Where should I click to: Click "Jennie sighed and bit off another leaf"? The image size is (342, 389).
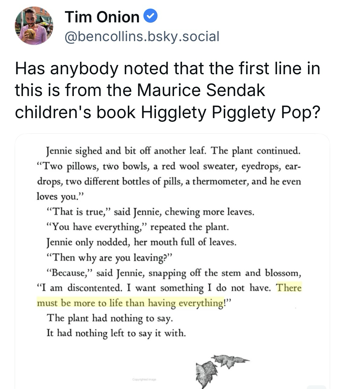pos(123,151)
